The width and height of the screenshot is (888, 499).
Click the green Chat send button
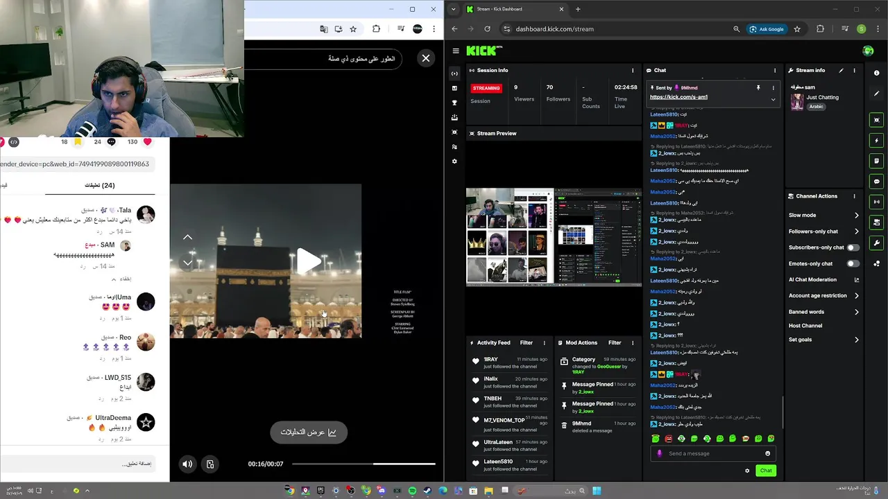766,471
